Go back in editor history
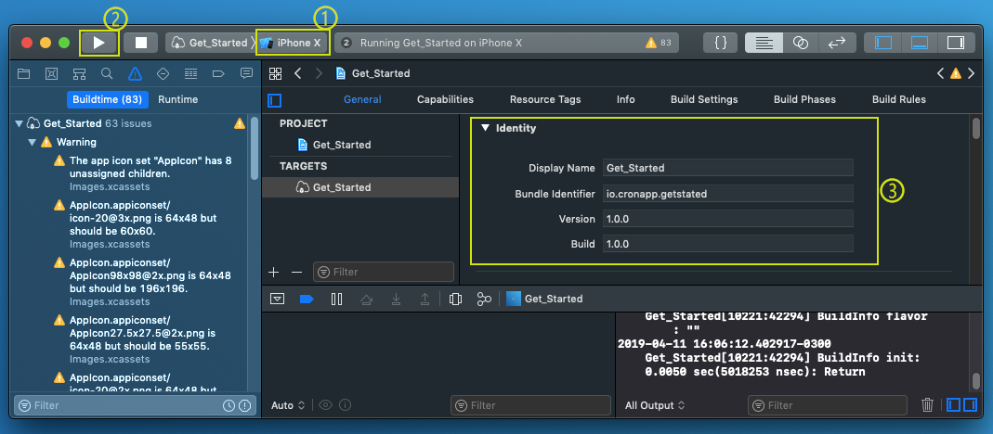 [x=297, y=73]
